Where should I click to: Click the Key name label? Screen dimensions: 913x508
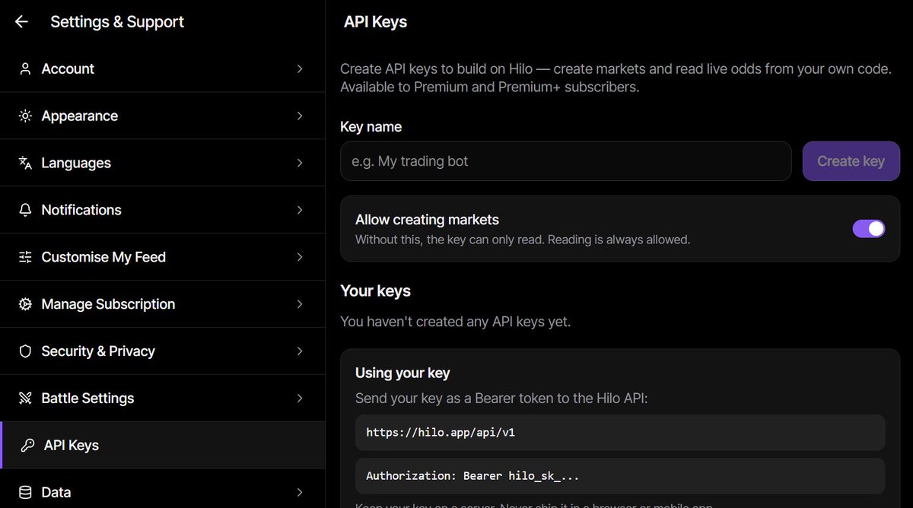[x=371, y=127]
